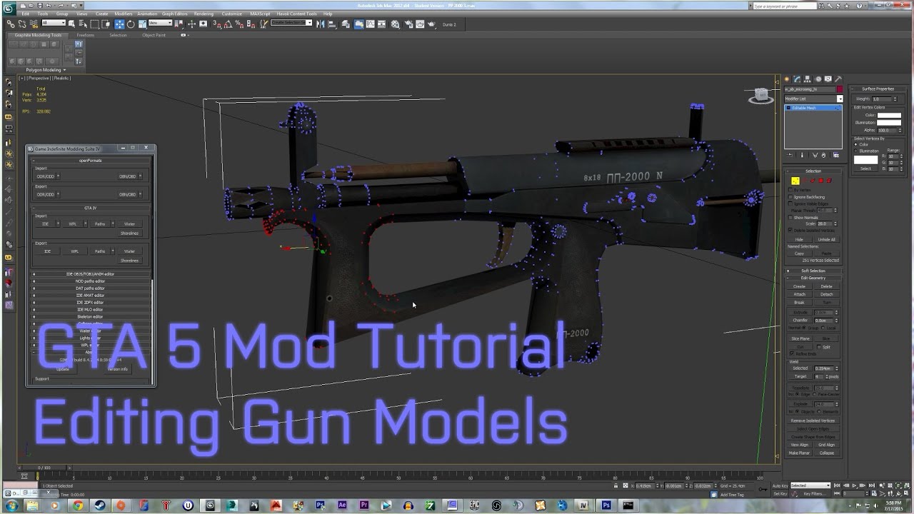The image size is (914, 514).
Task: Open the 3ds Max application button
Action: [9, 7]
